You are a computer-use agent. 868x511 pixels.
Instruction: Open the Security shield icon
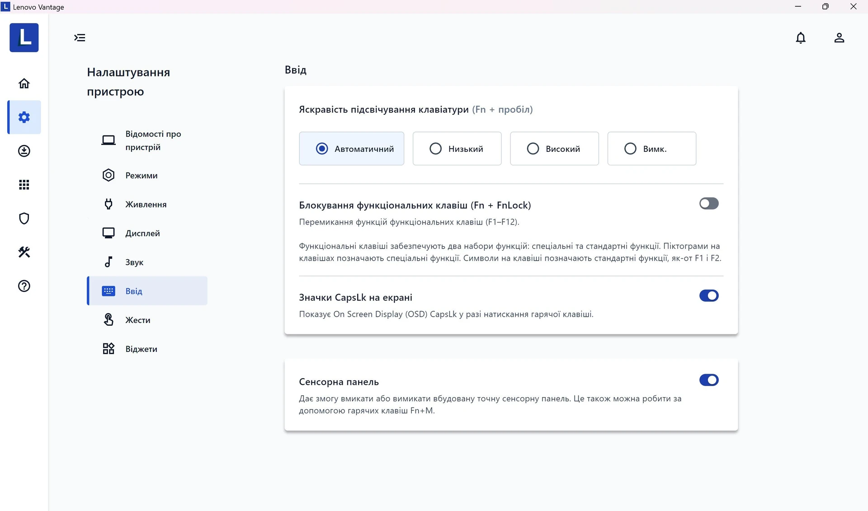pyautogui.click(x=24, y=218)
